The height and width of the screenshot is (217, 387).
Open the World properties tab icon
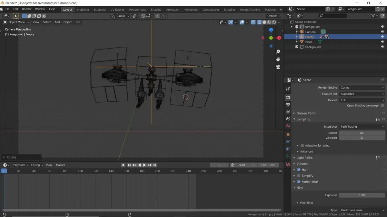(288, 126)
